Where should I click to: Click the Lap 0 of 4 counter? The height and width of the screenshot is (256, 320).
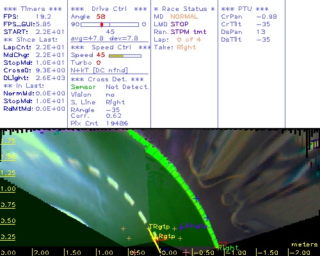click(189, 40)
